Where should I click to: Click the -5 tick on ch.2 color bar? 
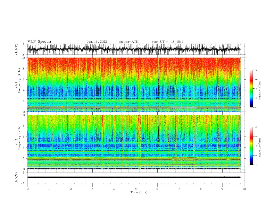256,146
